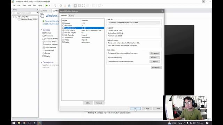223x125 pixels.
Task: Close the Library panel
Action: pos(37,10)
